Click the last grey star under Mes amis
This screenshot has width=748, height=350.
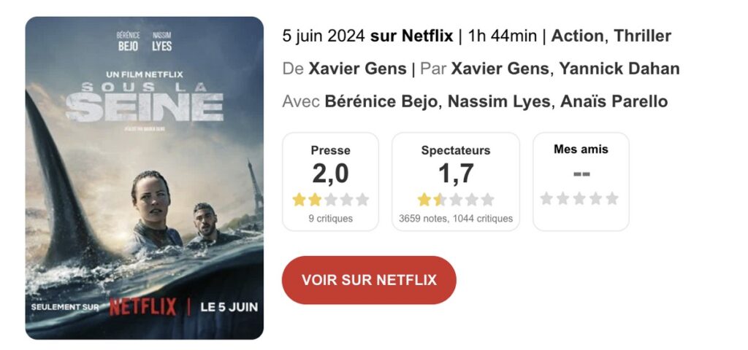[x=612, y=198]
